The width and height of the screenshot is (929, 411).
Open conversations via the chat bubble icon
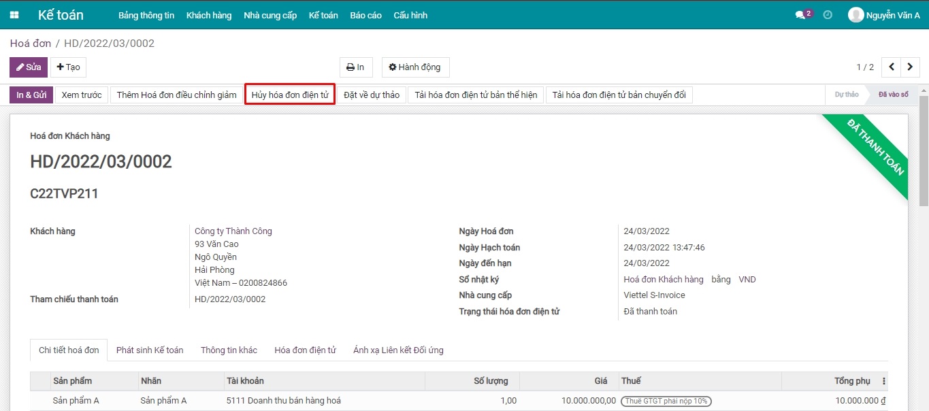[x=799, y=13]
